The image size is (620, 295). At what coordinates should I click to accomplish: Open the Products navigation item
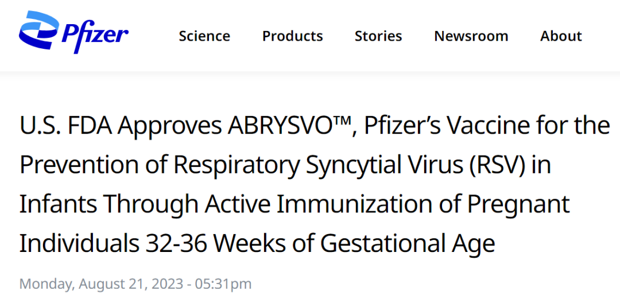(x=292, y=36)
